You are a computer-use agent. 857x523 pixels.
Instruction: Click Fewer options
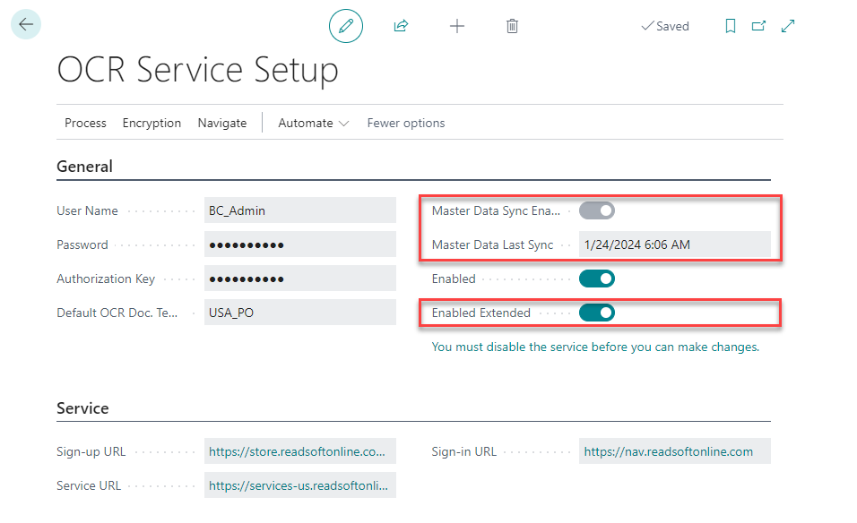[x=406, y=123]
